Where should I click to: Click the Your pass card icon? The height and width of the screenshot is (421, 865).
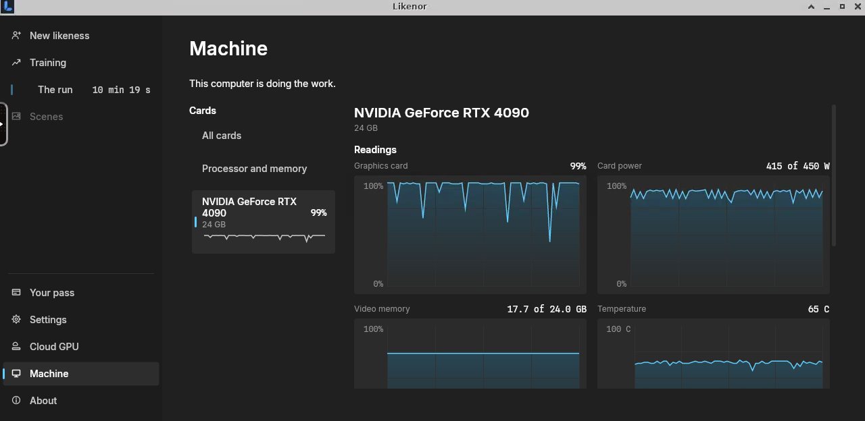click(x=16, y=292)
